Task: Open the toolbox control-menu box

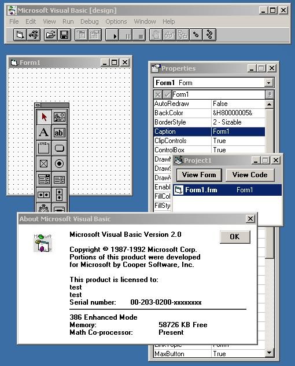Action: coord(38,105)
